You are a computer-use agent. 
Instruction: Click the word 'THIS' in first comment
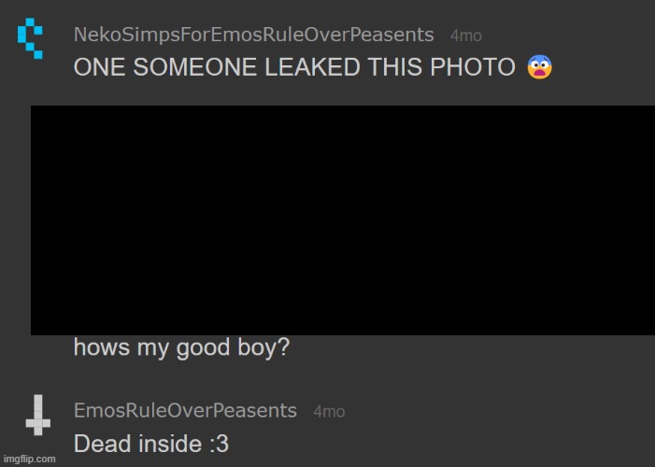pos(394,67)
